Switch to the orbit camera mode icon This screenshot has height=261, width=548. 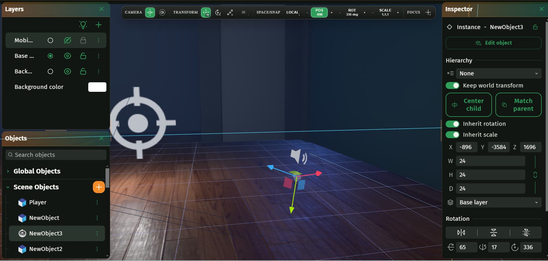point(162,12)
